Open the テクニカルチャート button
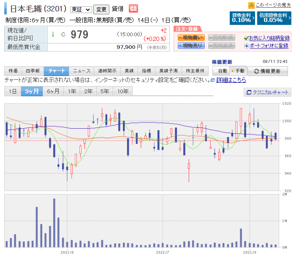The width and height of the screenshot is (296, 257). [267, 92]
